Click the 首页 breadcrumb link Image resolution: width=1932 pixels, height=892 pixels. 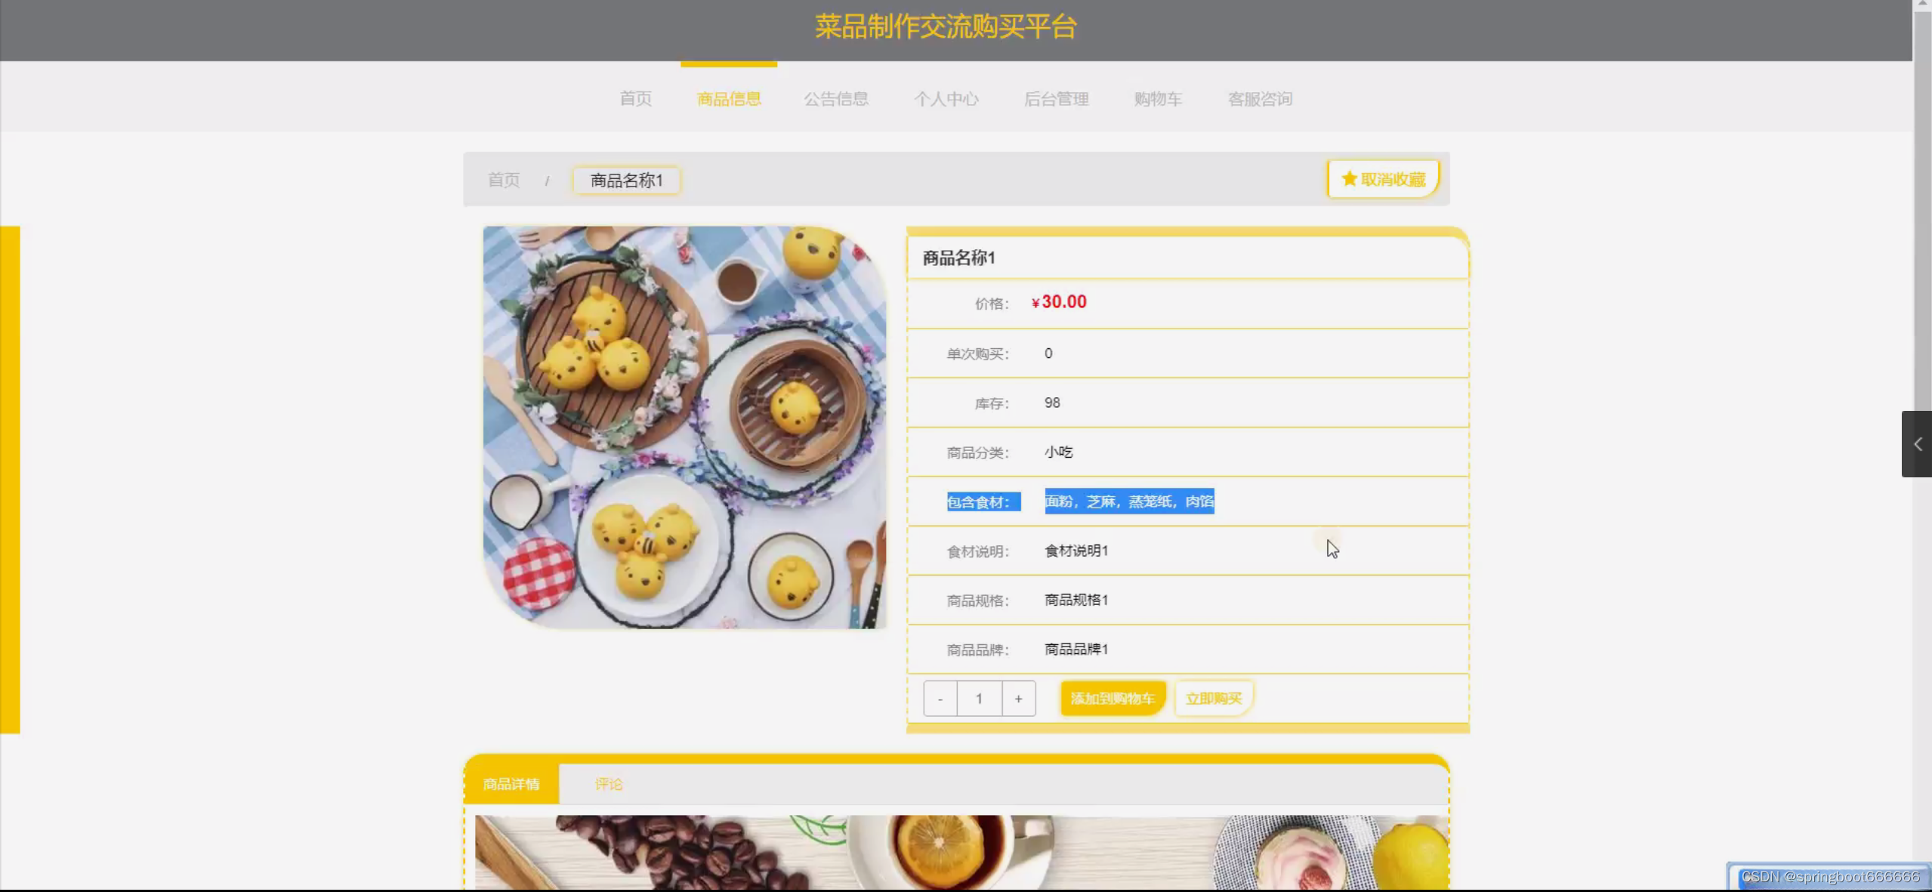[504, 180]
